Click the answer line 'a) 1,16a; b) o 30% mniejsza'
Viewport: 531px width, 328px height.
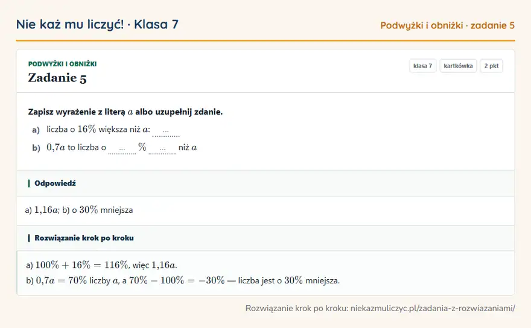pyautogui.click(x=79, y=210)
